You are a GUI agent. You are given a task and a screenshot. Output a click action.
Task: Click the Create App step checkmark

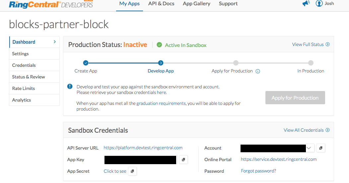pos(86,63)
